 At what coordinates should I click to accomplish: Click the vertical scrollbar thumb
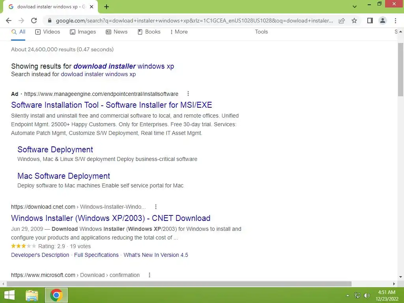coord(401,69)
